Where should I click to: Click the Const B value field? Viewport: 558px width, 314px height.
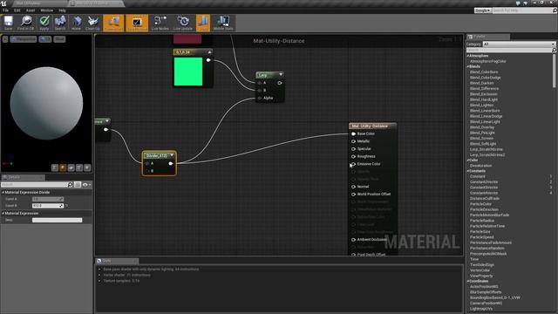[x=48, y=206]
